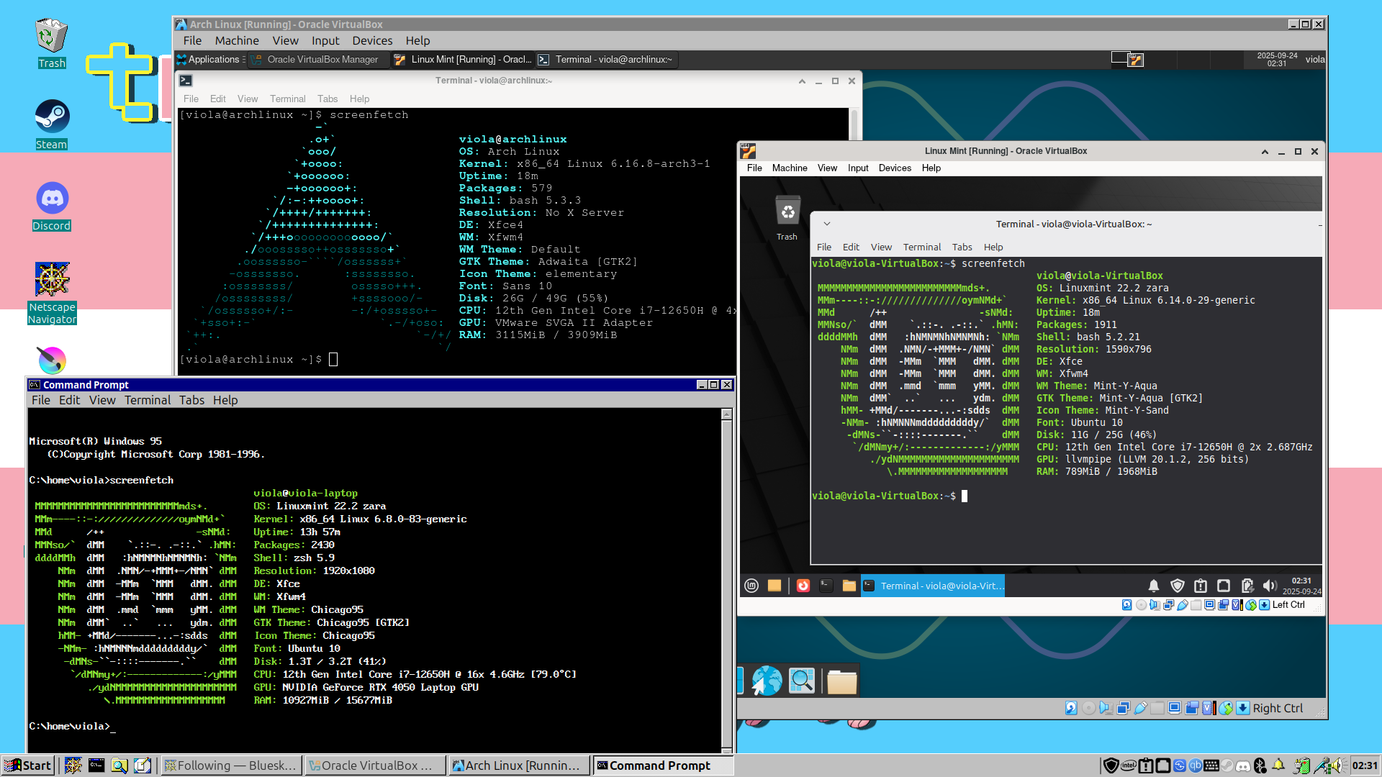Screen dimensions: 1382x777
Task: Click audio indicator in Arch VM statusbar
Action: [1106, 708]
